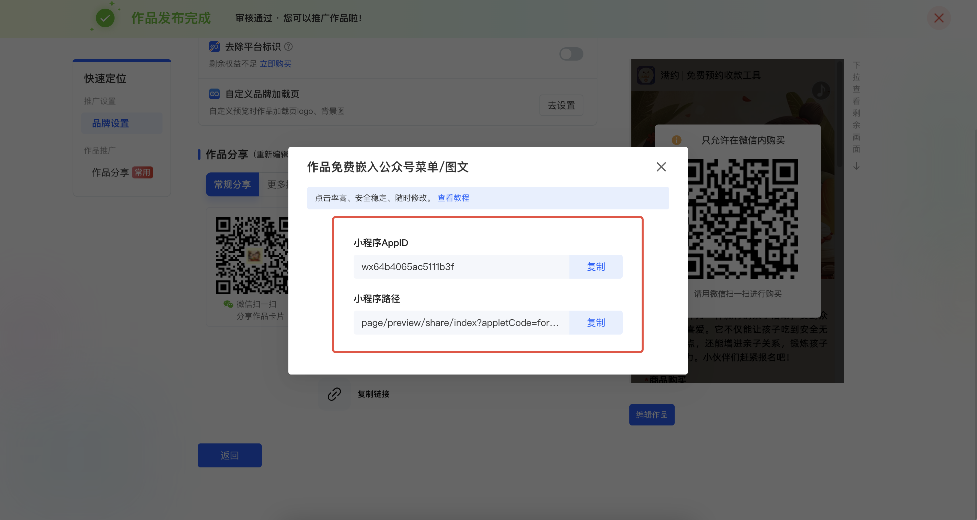Screen dimensions: 977x520
Task: Close the embed dialog with X icon
Action: point(661,167)
